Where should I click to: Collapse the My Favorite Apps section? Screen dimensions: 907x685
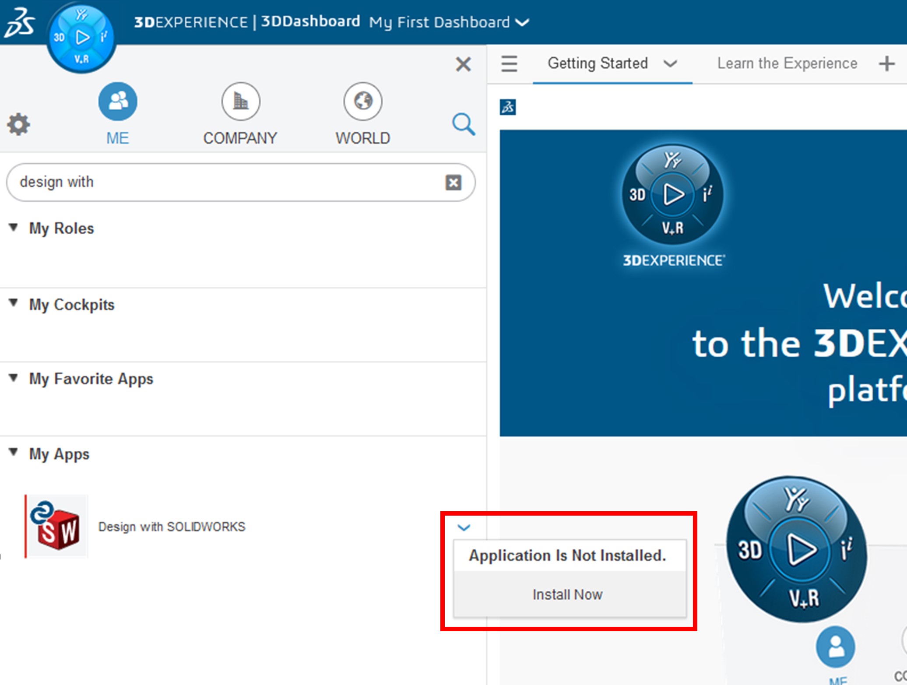(x=14, y=378)
